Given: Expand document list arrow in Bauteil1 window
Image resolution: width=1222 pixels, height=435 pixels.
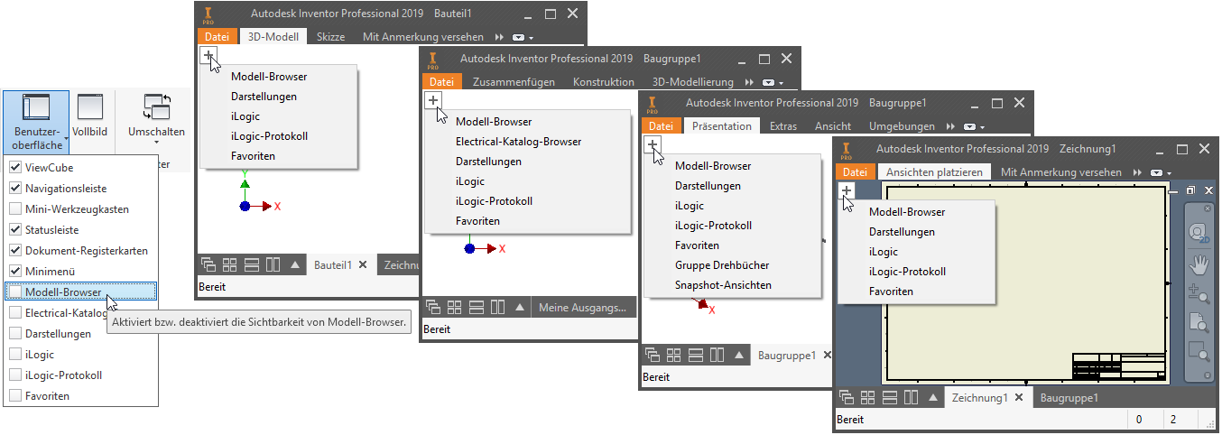Looking at the screenshot, I should pos(294,265).
